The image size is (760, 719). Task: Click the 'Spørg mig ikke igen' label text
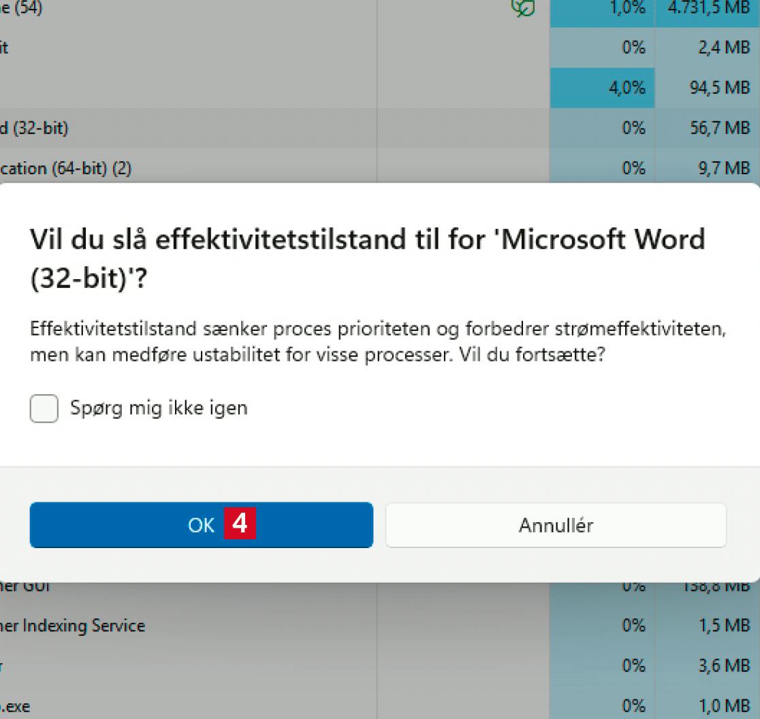tap(159, 409)
